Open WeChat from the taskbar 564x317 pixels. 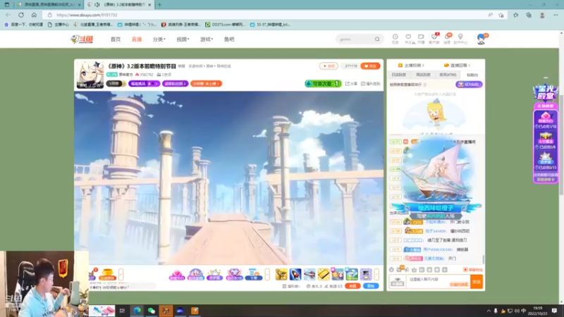pos(152,311)
